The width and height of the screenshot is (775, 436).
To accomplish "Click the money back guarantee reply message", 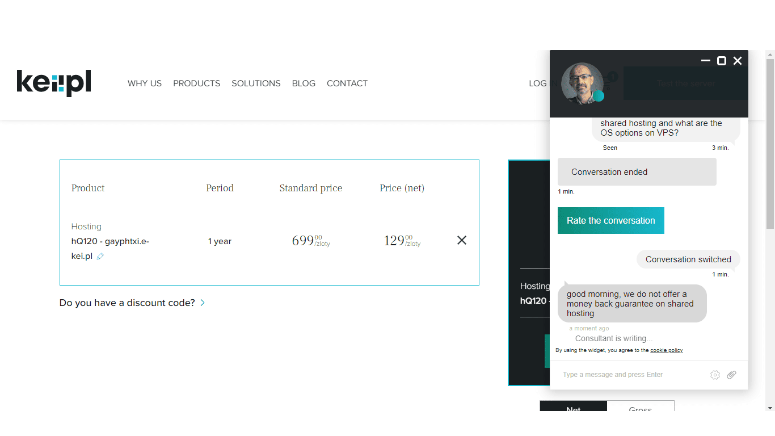I will 632,304.
